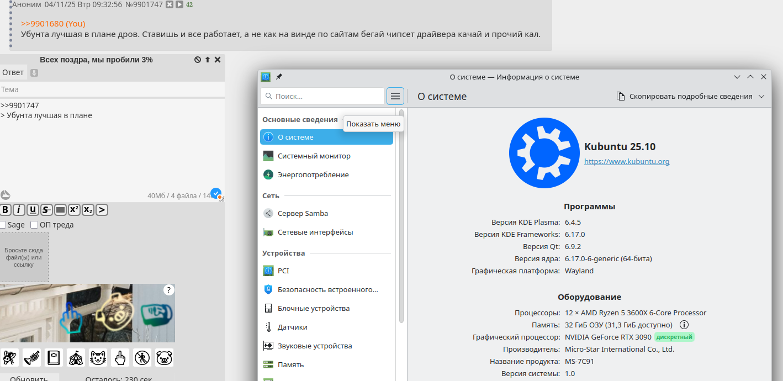Apply superscript formatting in reply form
This screenshot has height=381, width=783.
coord(74,210)
